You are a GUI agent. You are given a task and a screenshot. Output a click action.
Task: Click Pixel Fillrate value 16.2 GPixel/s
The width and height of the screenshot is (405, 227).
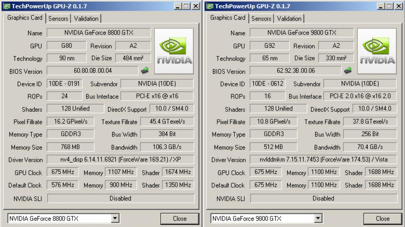click(x=71, y=122)
